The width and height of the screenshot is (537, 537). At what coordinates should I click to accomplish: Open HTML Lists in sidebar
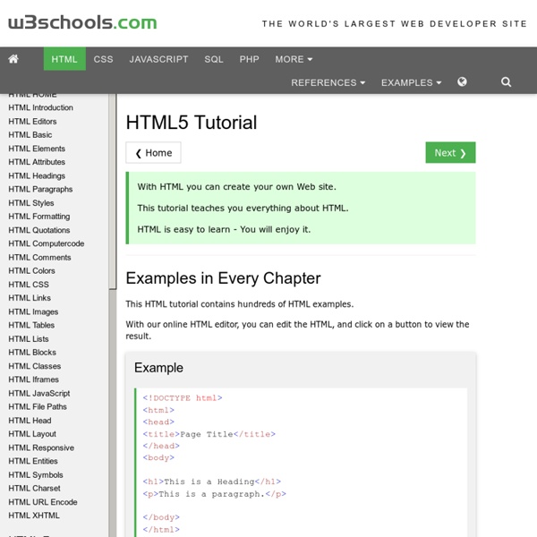point(29,338)
